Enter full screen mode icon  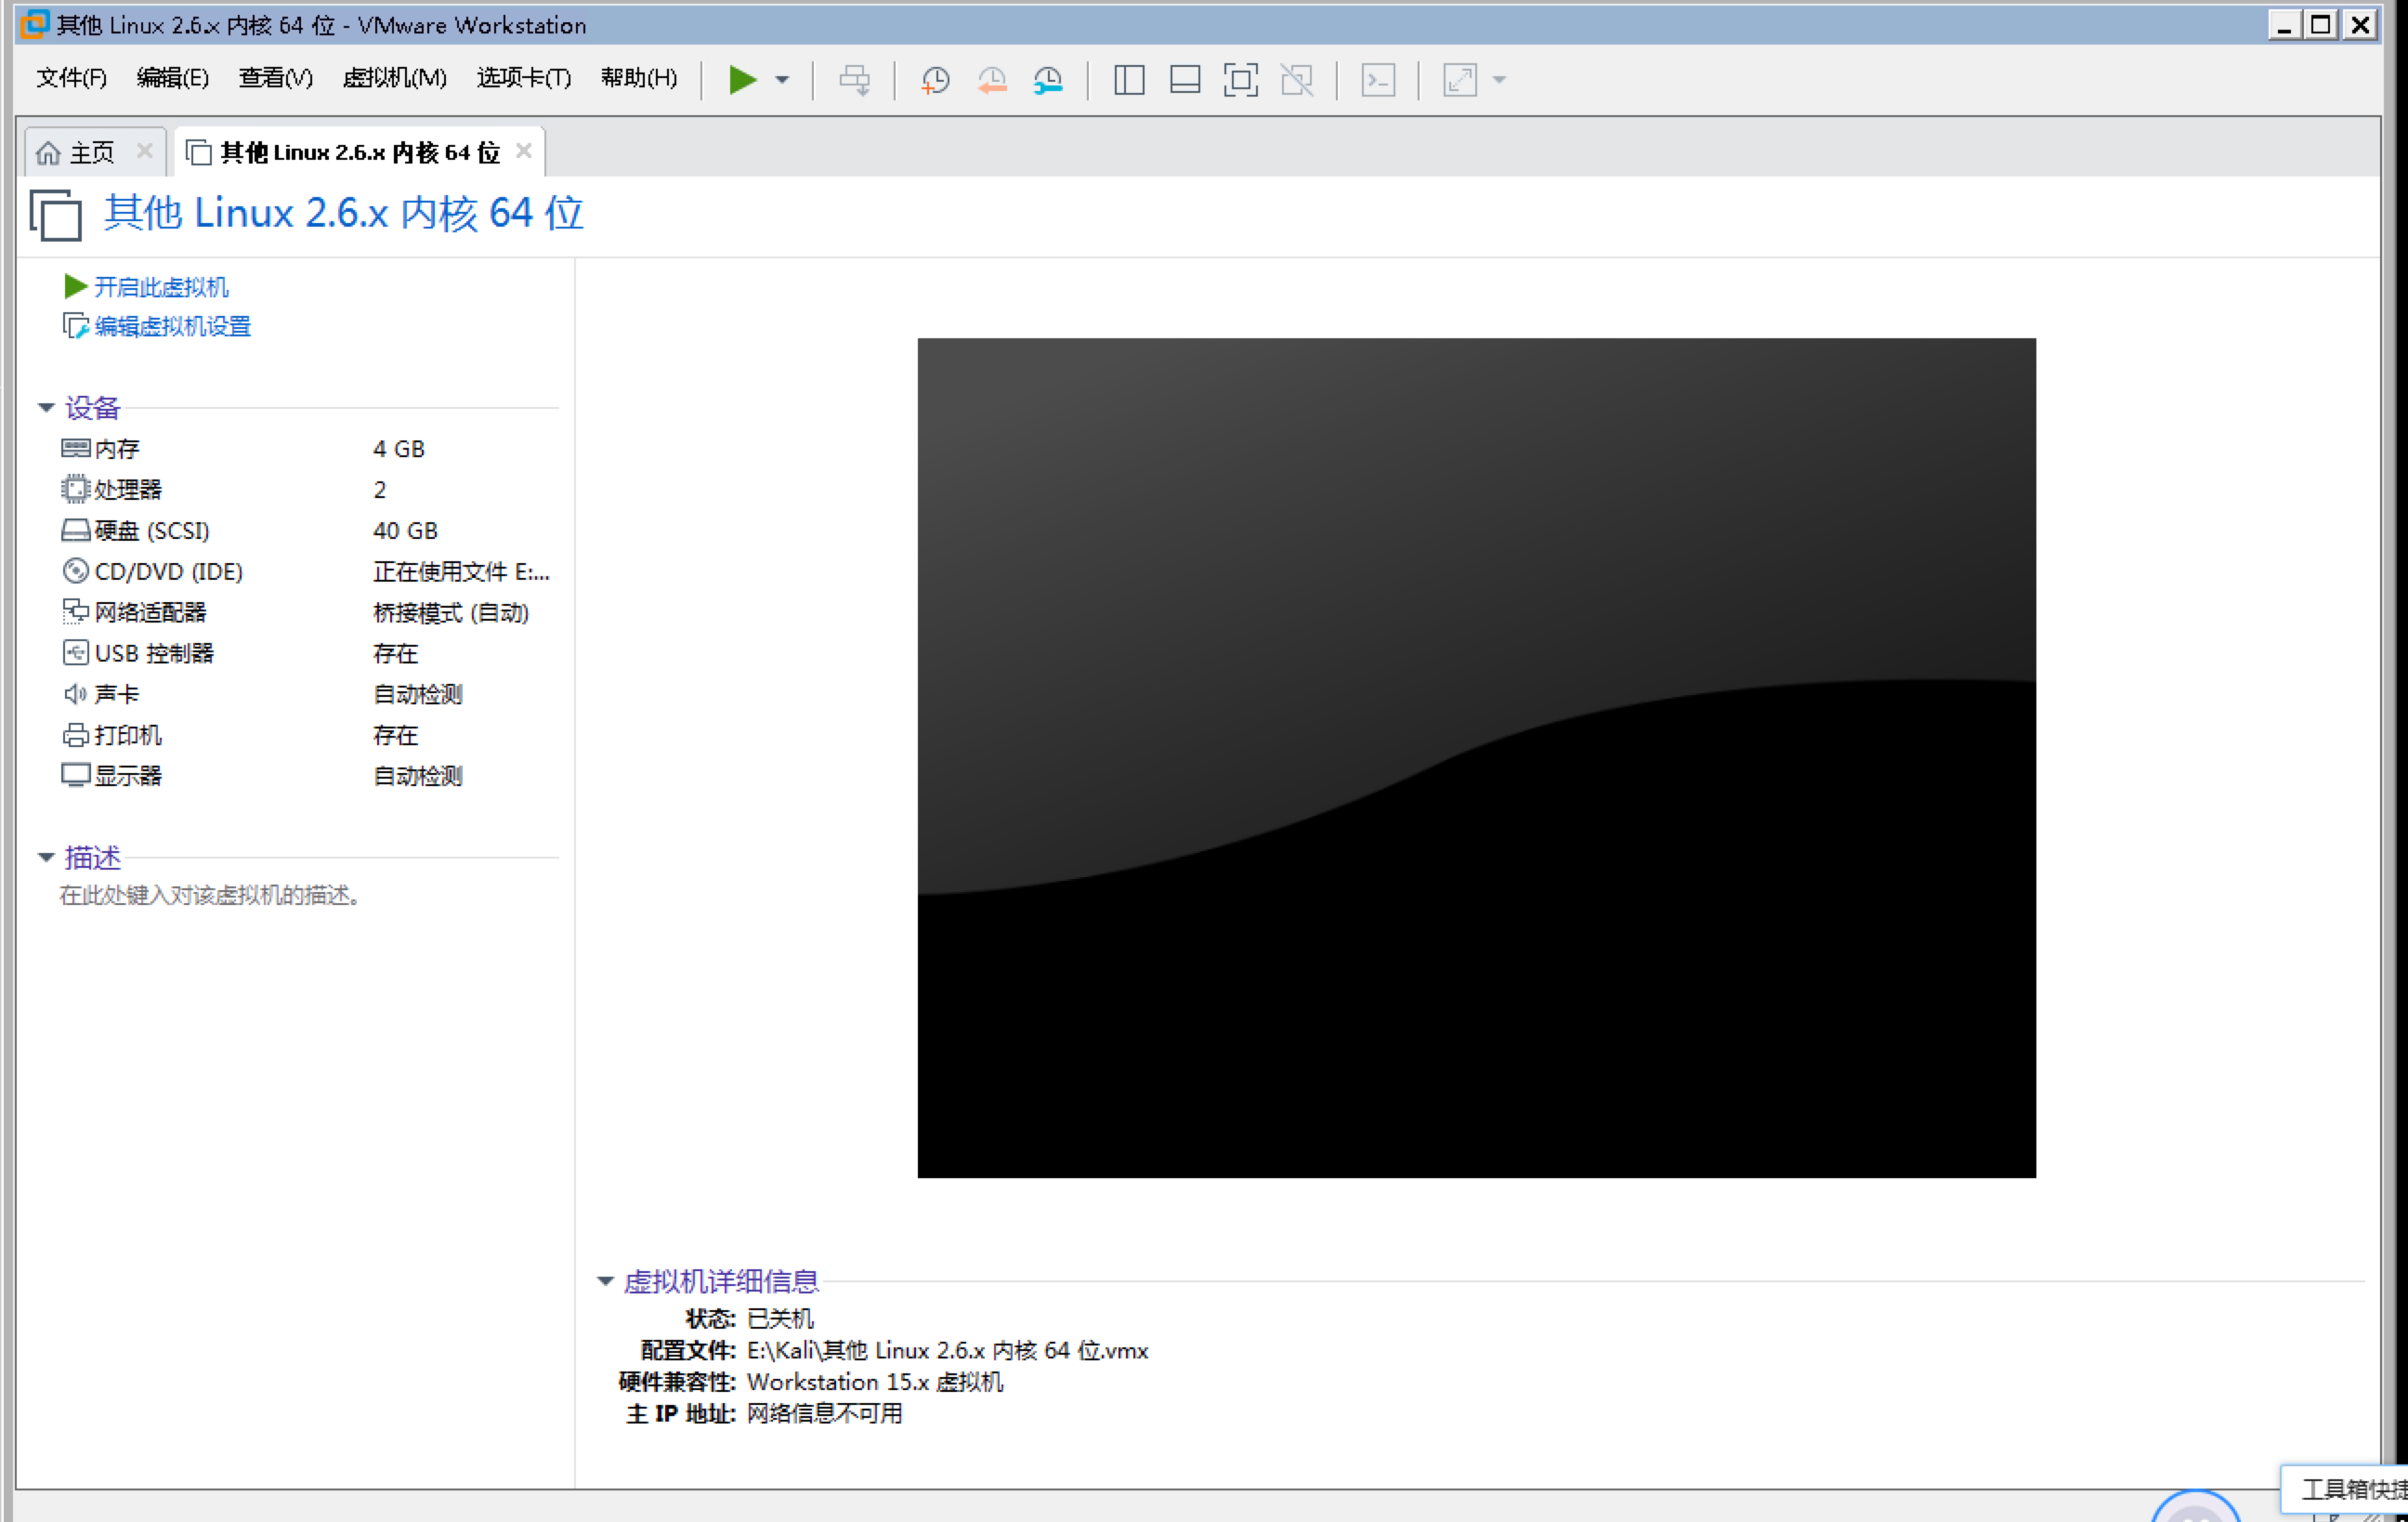click(x=1240, y=80)
